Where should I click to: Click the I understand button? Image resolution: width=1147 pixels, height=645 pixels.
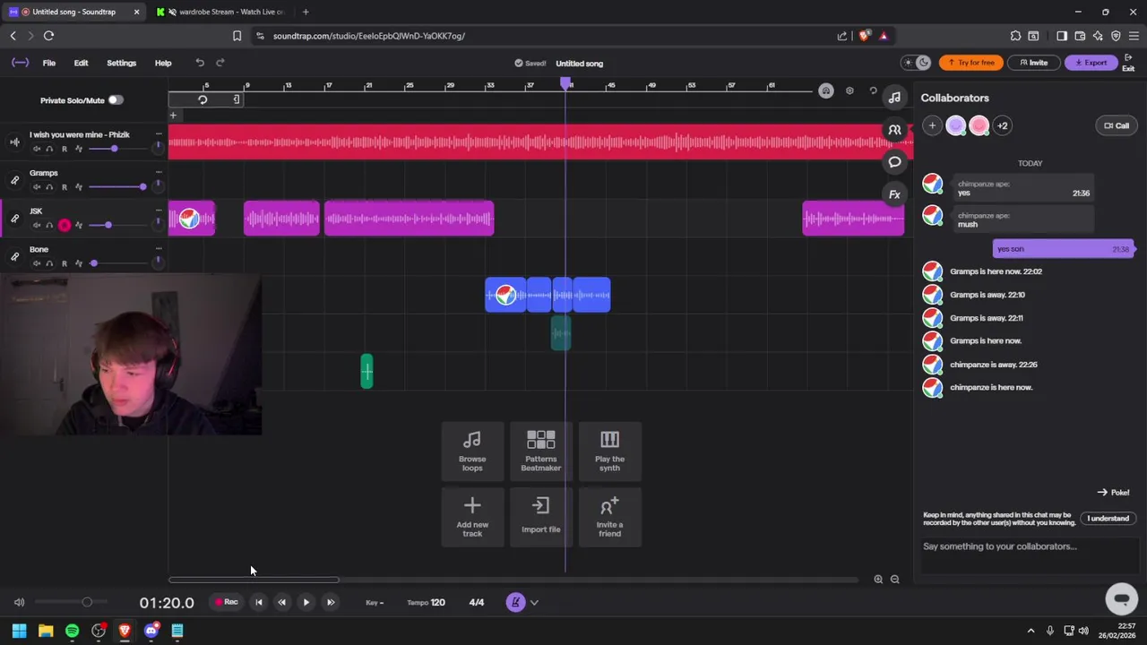(1108, 518)
